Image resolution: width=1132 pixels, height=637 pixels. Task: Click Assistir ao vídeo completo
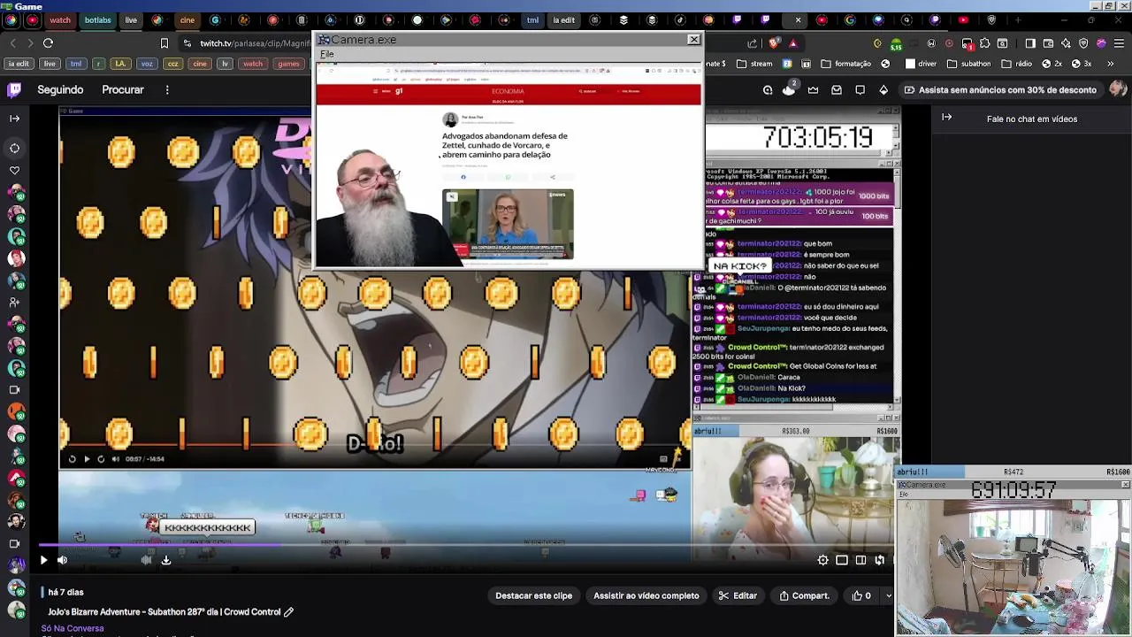[x=646, y=595]
